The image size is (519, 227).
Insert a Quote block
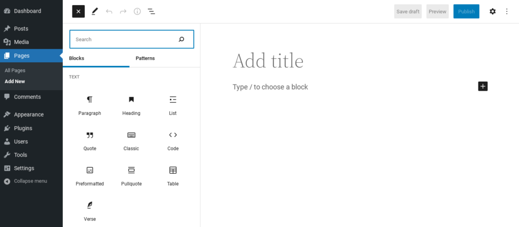90,141
